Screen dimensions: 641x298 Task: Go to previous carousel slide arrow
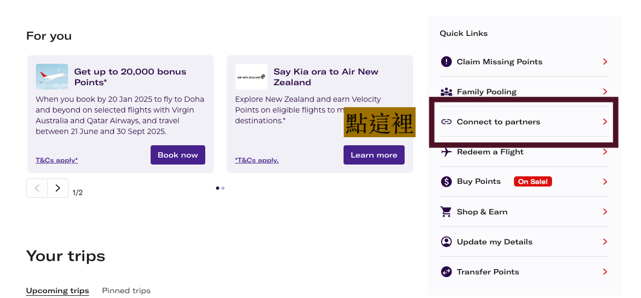tap(37, 188)
